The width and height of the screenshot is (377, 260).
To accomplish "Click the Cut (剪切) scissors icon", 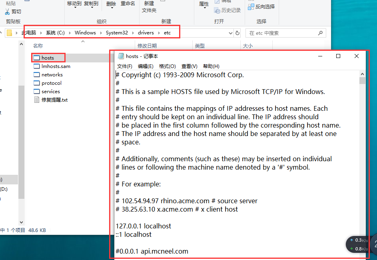I will 7,12.
